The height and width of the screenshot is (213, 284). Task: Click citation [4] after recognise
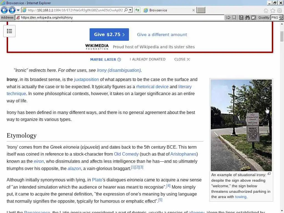click(x=168, y=186)
